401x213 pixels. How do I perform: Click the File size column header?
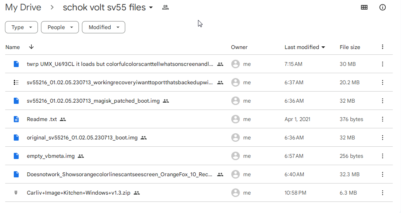pyautogui.click(x=350, y=47)
